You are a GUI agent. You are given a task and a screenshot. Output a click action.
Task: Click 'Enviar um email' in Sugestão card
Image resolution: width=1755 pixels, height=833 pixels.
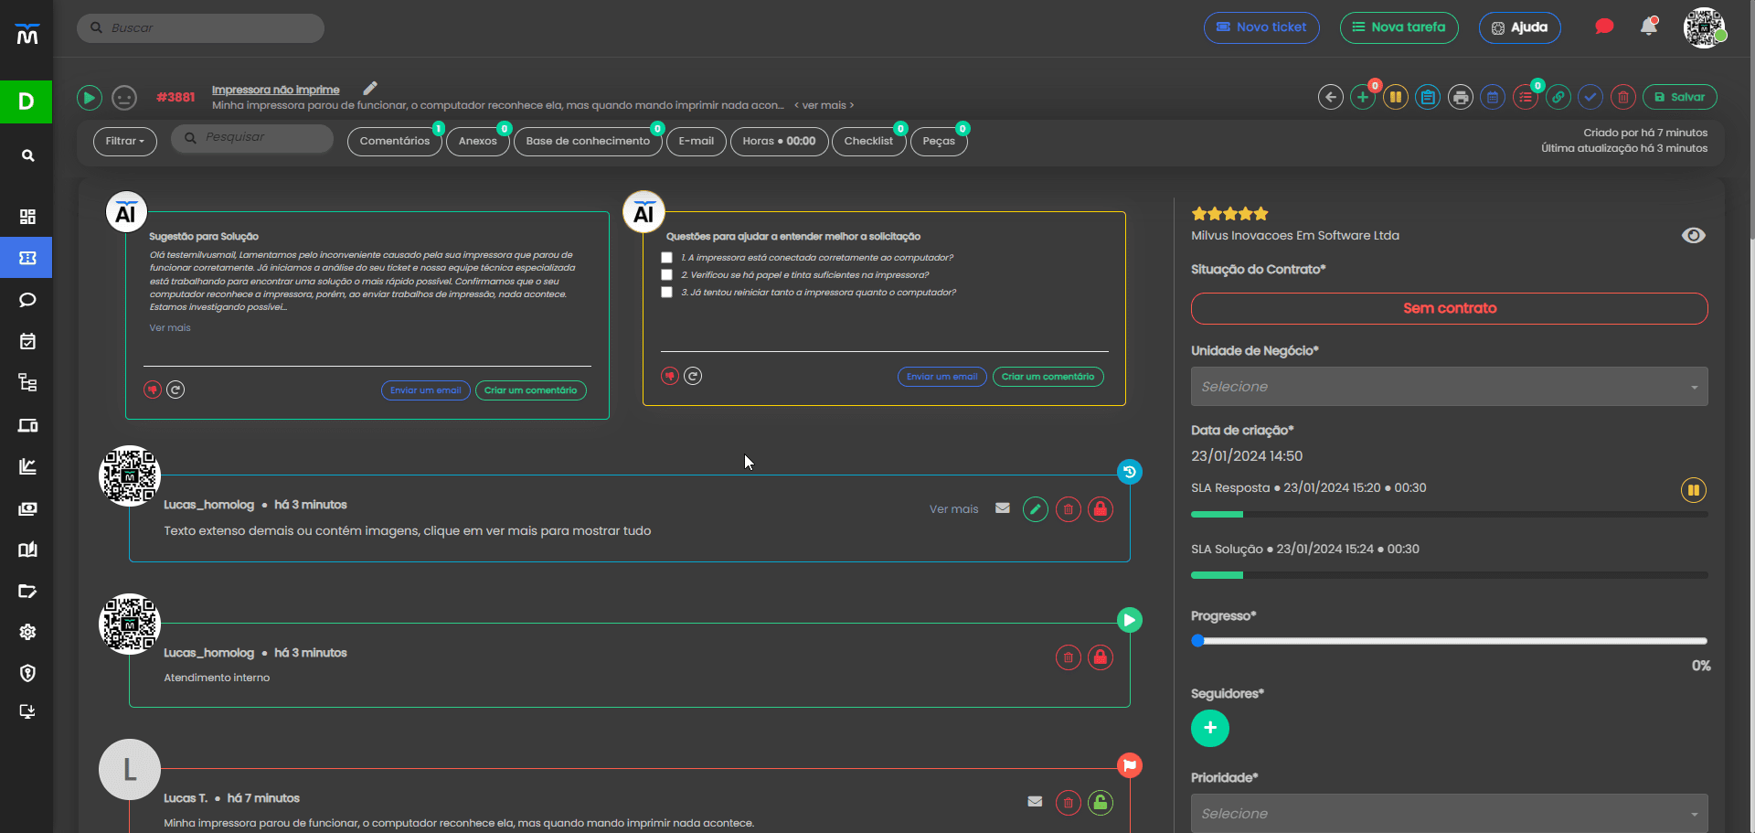pos(426,390)
